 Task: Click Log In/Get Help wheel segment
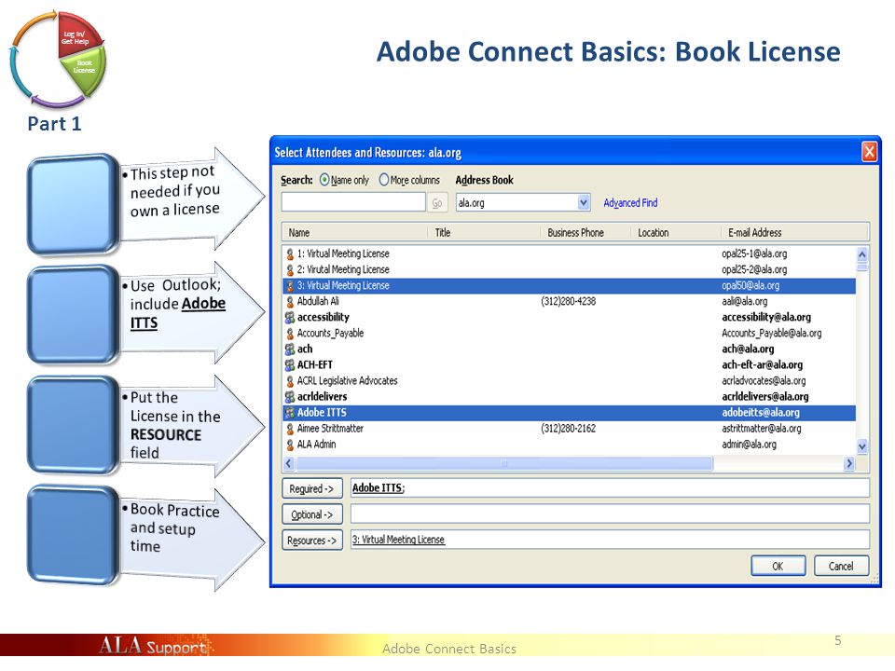(76, 35)
